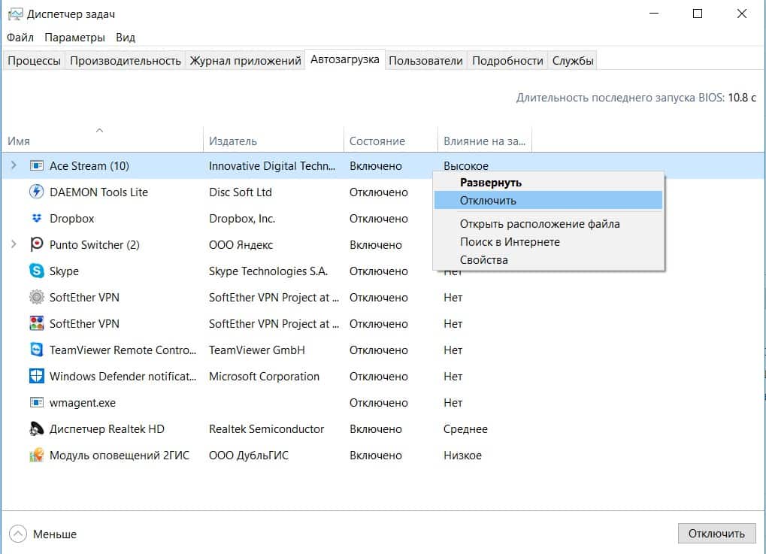Open the Службы tab

[573, 61]
